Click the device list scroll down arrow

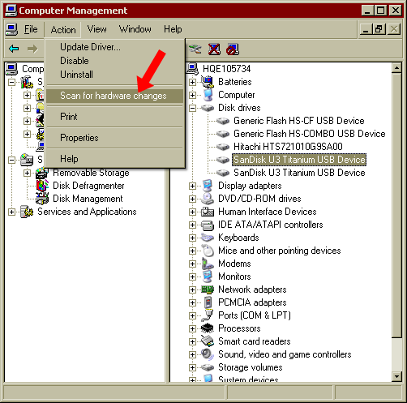396,376
